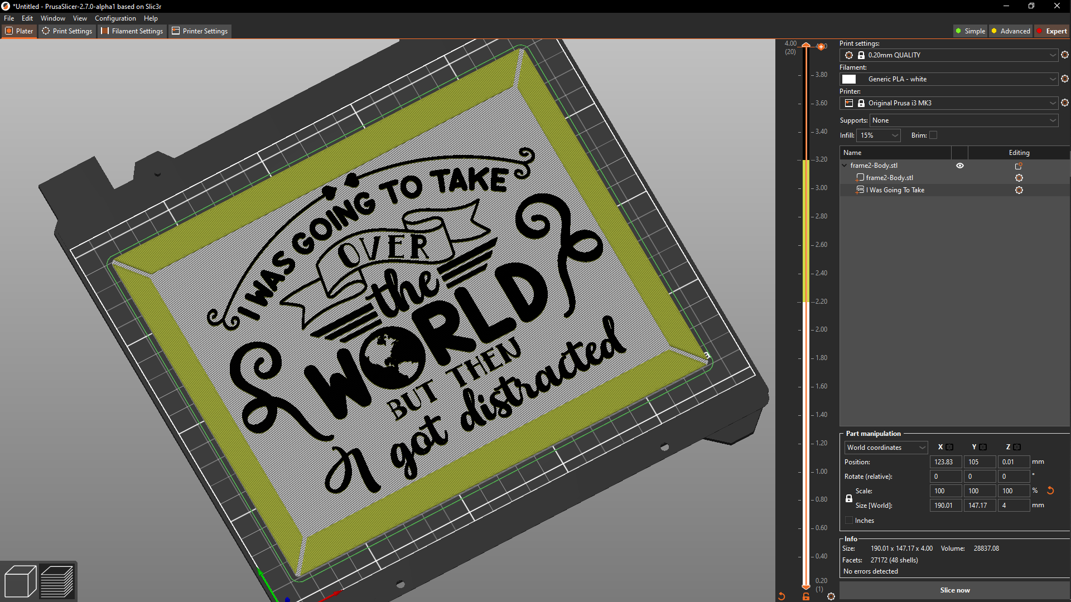Click the Printer settings gear icon
This screenshot has width=1071, height=602.
[x=1065, y=103]
